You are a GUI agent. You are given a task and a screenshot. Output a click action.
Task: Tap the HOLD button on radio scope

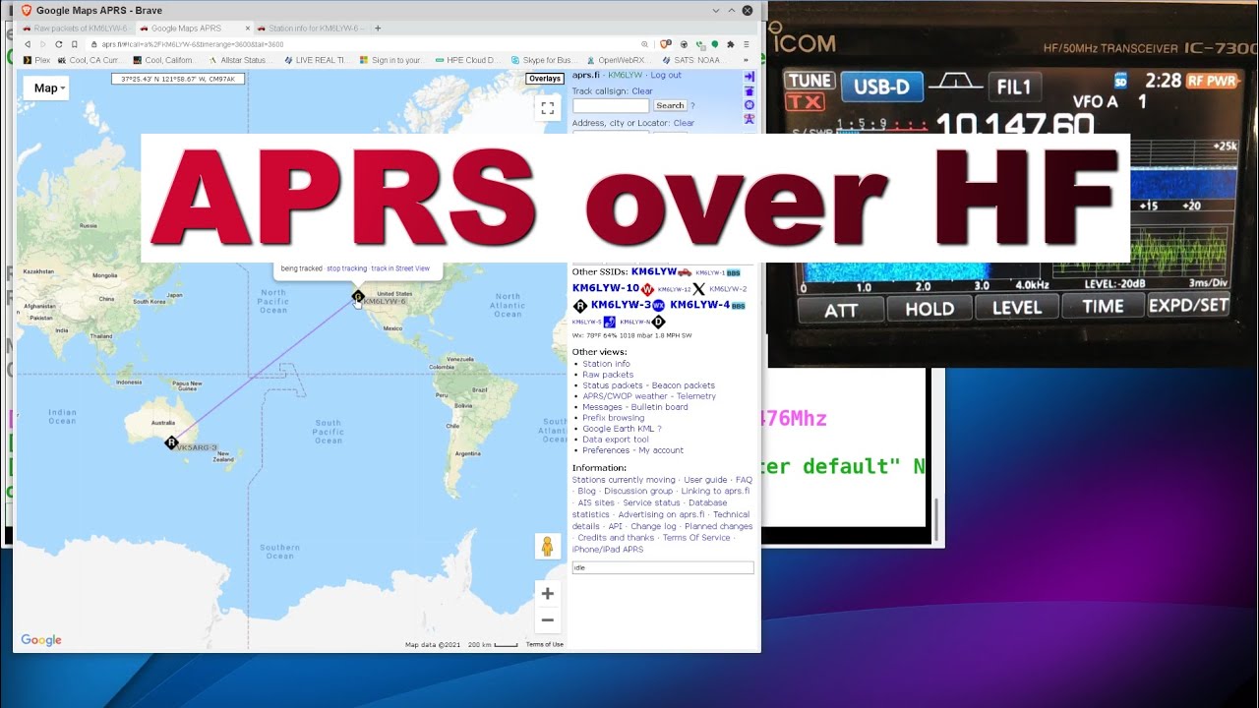929,308
